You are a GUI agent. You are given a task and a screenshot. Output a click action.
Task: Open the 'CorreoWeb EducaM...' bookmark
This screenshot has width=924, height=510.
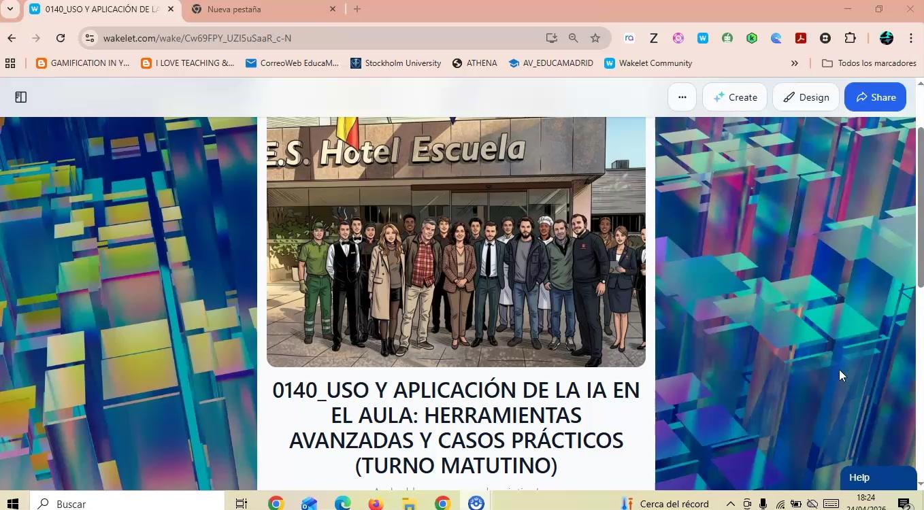[292, 63]
